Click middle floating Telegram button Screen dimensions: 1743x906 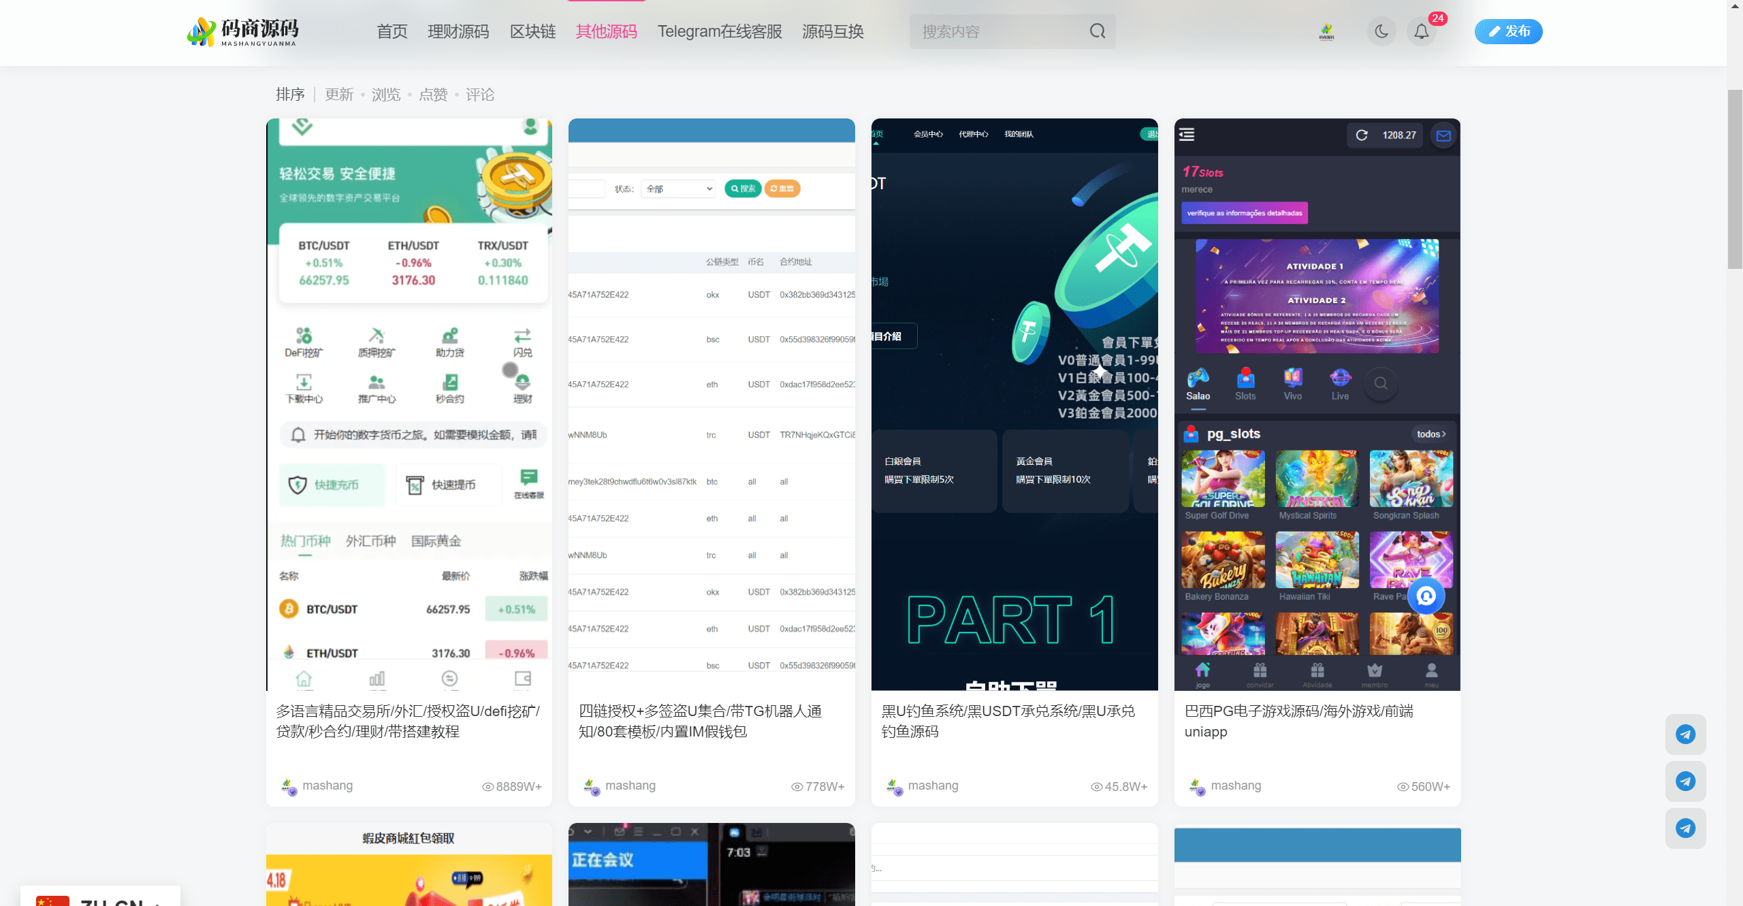pos(1686,781)
